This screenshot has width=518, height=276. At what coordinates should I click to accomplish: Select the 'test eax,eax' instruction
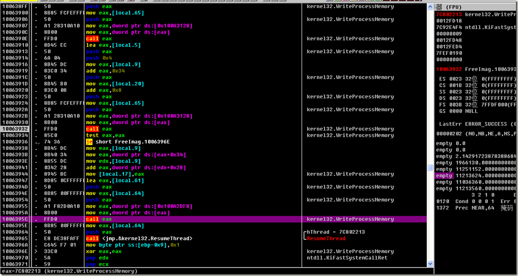[105, 136]
